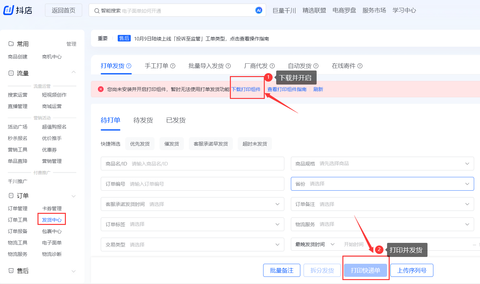This screenshot has width=480, height=284.
Task: Switch to the 待发货 tab
Action: tap(143, 120)
